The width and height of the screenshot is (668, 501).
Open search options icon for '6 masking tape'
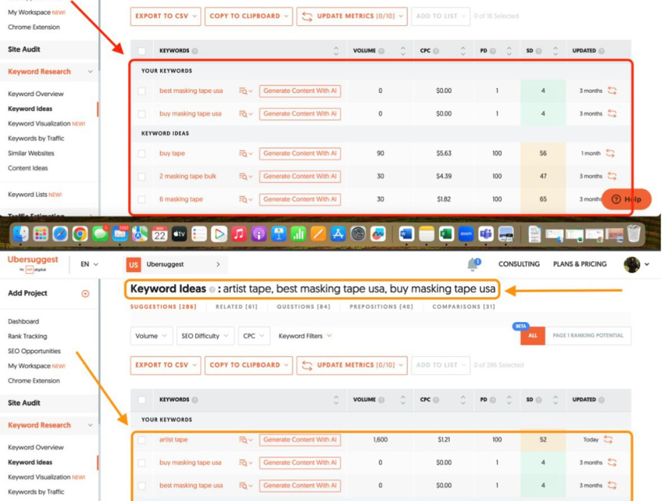[x=245, y=199]
